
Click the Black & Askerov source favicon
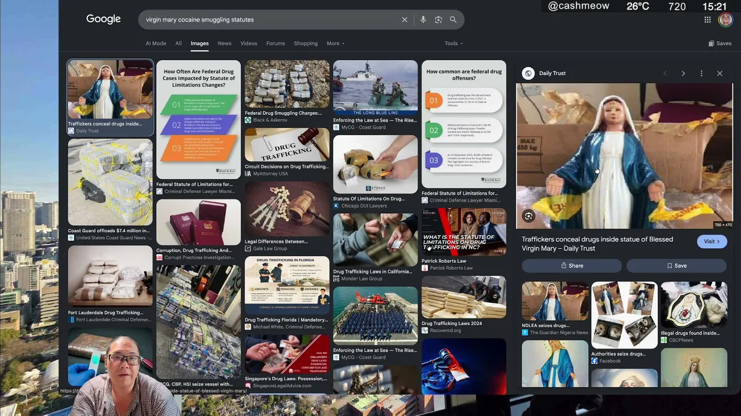(x=248, y=120)
